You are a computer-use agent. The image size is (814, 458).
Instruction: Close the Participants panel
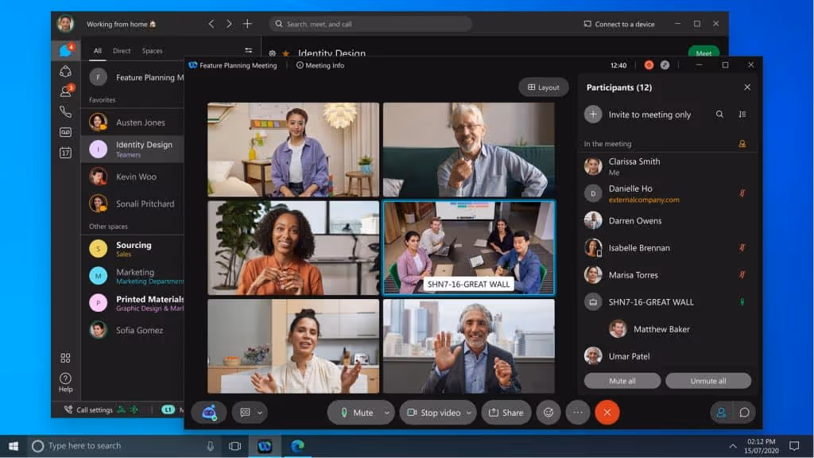[x=747, y=87]
